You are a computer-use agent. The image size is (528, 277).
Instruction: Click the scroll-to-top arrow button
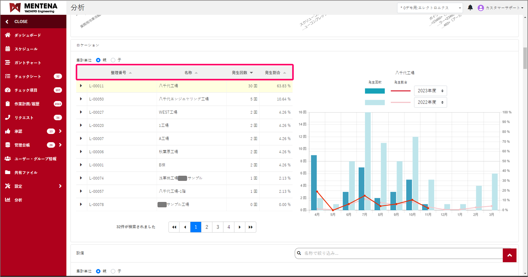point(509,255)
